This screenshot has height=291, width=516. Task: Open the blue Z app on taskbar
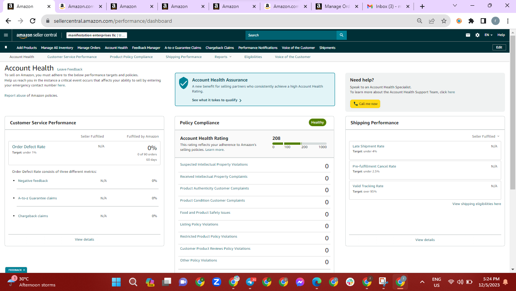(x=217, y=282)
